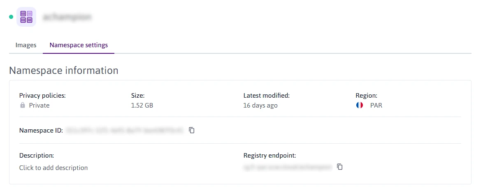483x195 pixels.
Task: Click the French flag region icon
Action: 360,106
